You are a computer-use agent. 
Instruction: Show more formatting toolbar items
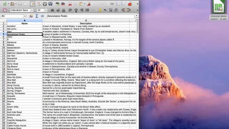pos(137,10)
